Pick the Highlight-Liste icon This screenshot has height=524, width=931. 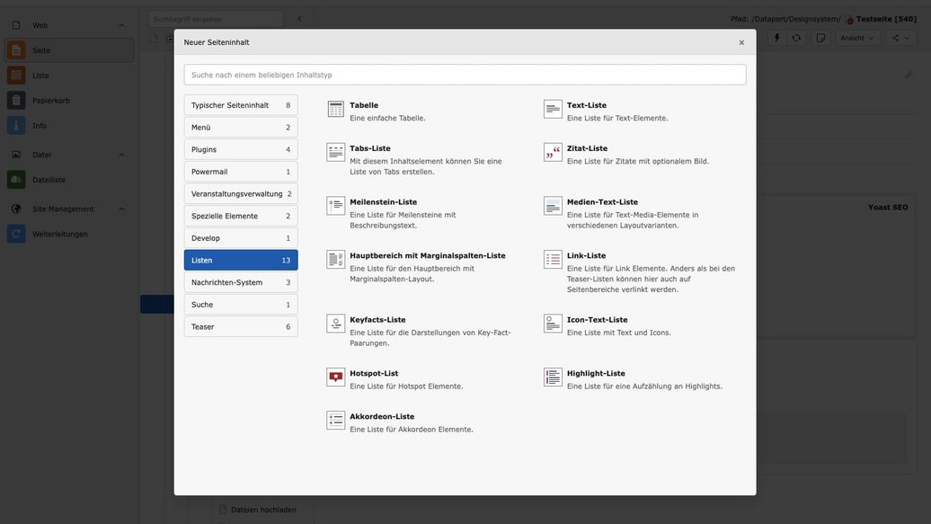[x=553, y=377]
